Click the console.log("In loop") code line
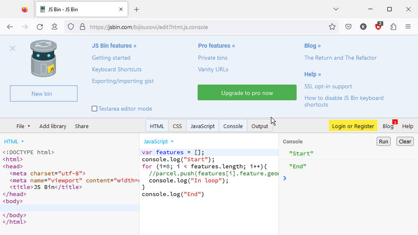The width and height of the screenshot is (418, 235). click(189, 180)
